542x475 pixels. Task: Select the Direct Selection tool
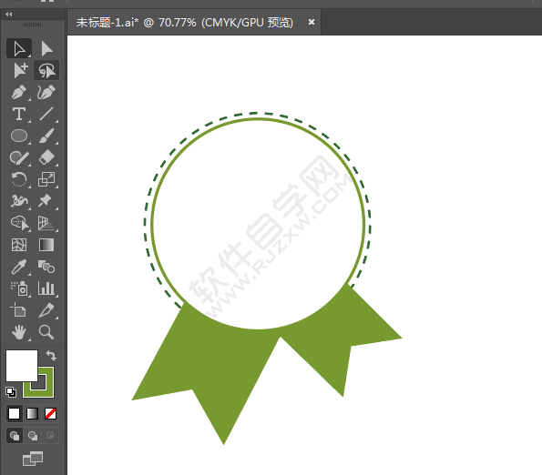pyautogui.click(x=46, y=48)
